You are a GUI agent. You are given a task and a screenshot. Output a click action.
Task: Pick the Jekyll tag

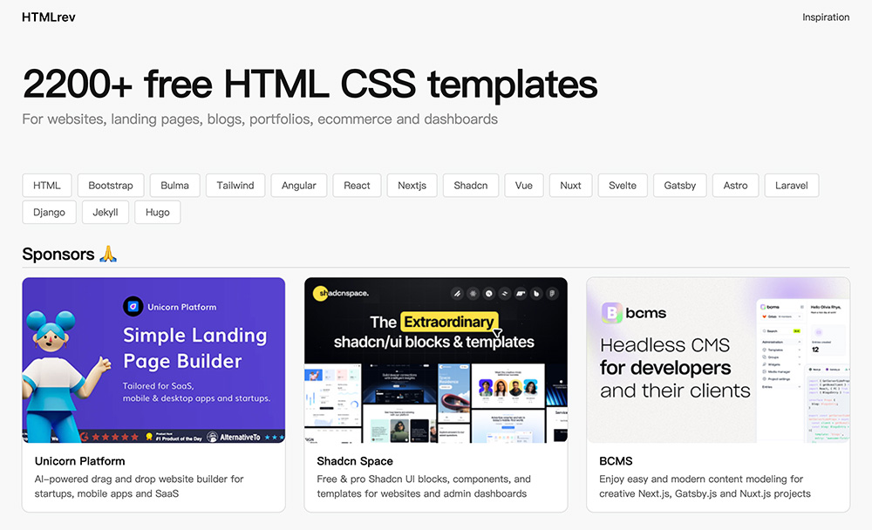[x=106, y=212]
